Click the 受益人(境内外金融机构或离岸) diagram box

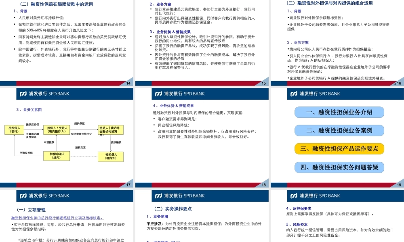[111, 130]
